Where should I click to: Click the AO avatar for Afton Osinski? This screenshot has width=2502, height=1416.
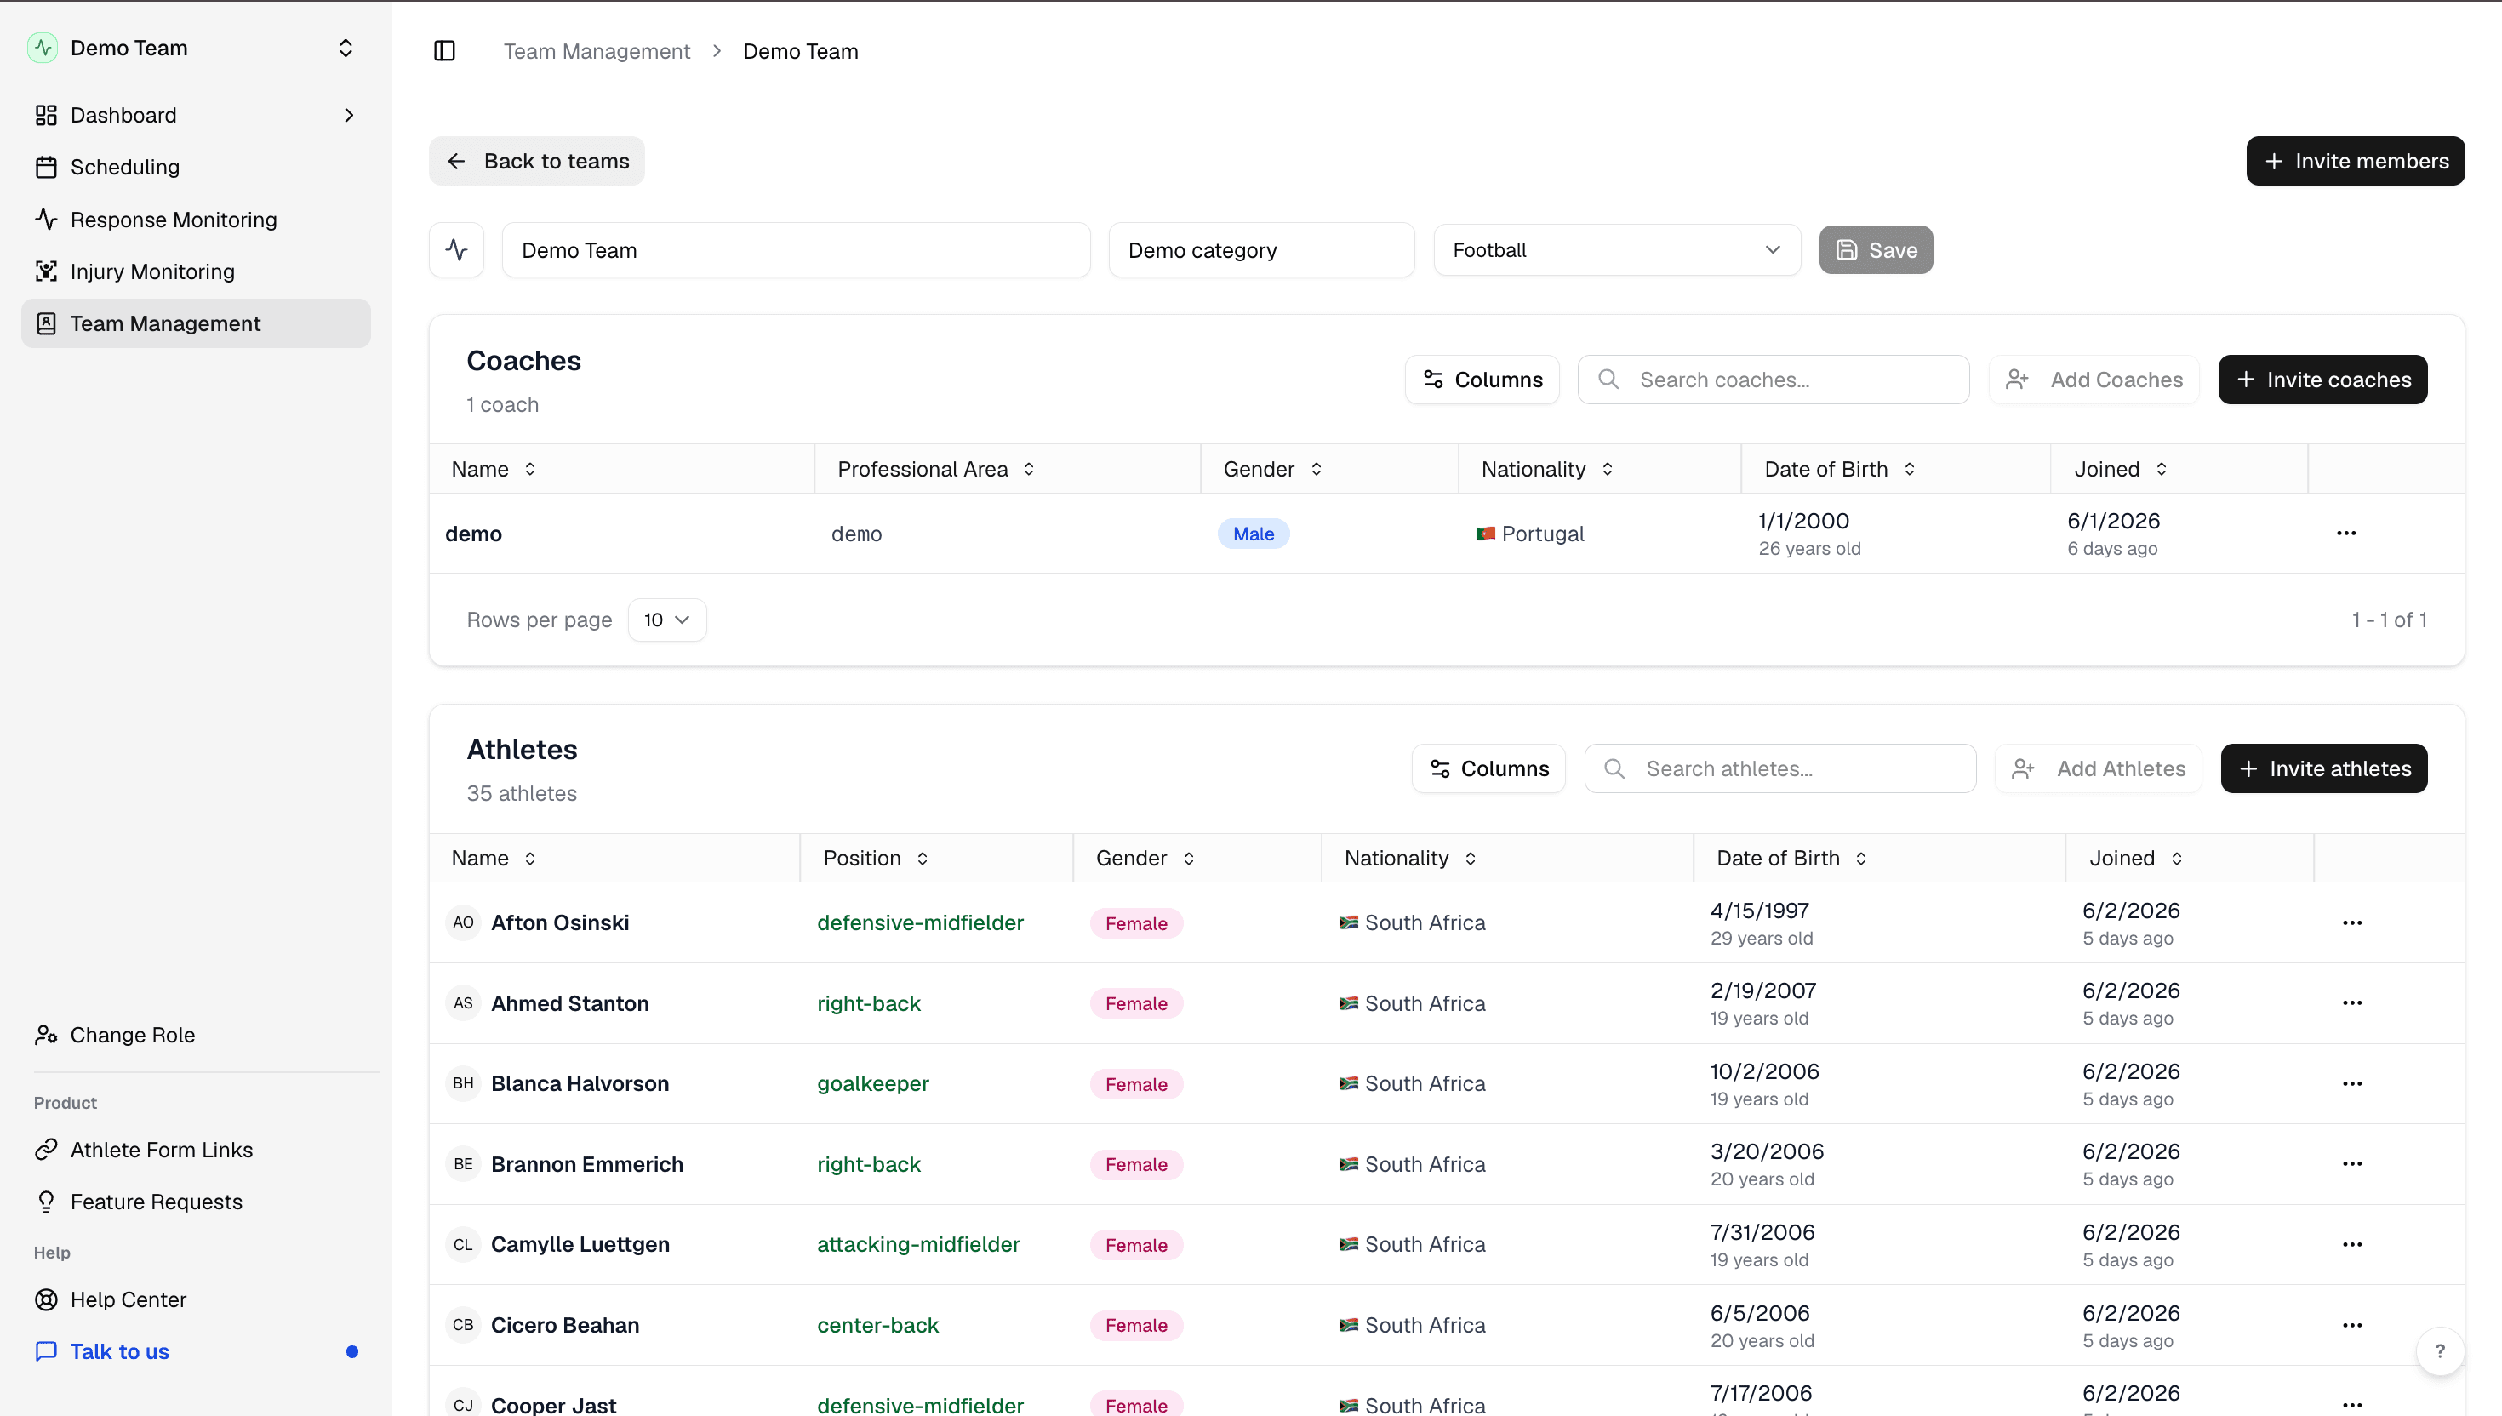coord(463,923)
